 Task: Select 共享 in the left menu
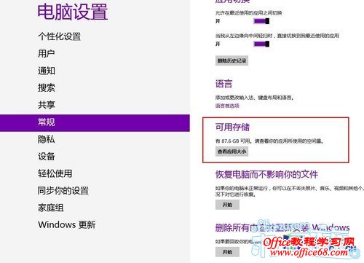point(47,105)
